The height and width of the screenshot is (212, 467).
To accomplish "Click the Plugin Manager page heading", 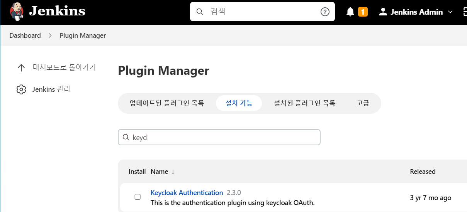I will (x=163, y=71).
